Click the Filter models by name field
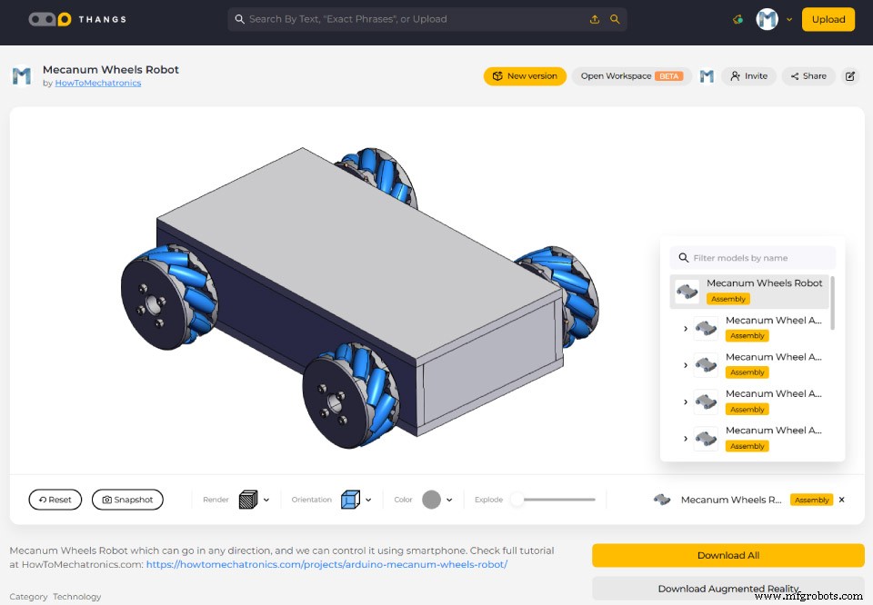This screenshot has height=605, width=873. point(753,257)
